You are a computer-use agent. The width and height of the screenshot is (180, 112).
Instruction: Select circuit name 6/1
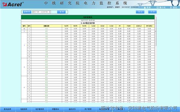pyautogui.click(x=46, y=100)
